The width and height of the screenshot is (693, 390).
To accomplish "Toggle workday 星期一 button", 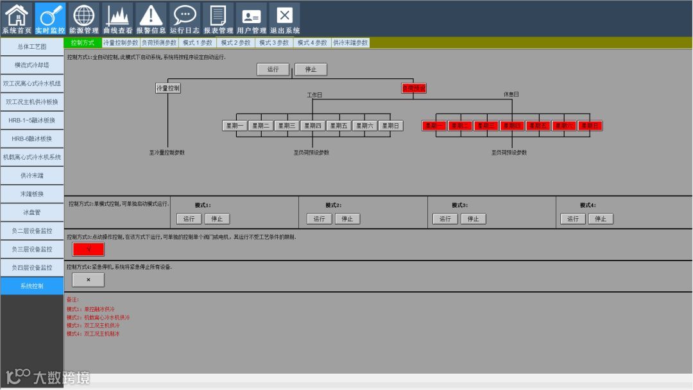I will tap(235, 126).
